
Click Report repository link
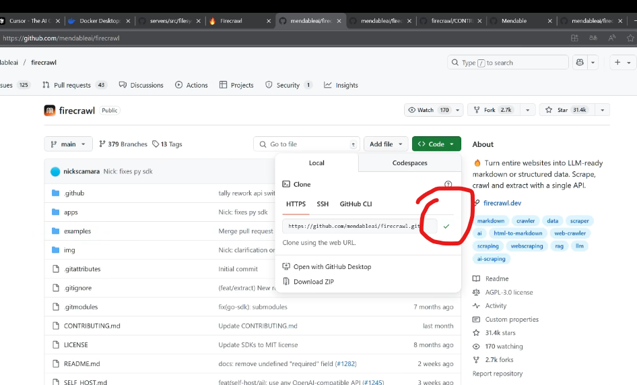coord(497,374)
